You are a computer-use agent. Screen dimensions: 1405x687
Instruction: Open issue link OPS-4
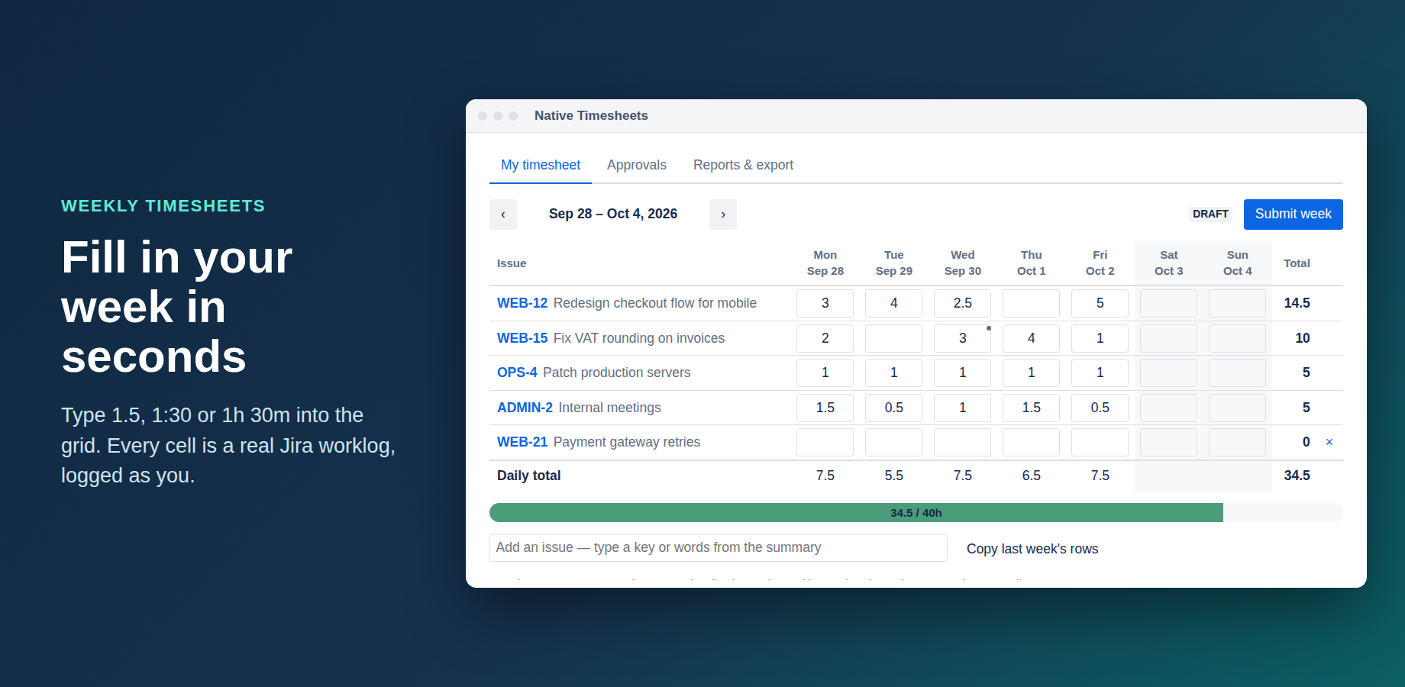[x=517, y=373]
